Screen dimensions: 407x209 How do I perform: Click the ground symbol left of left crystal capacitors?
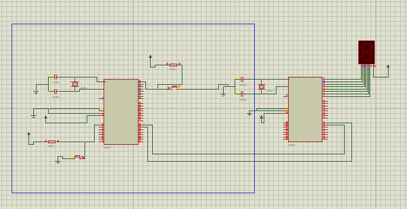[36, 92]
